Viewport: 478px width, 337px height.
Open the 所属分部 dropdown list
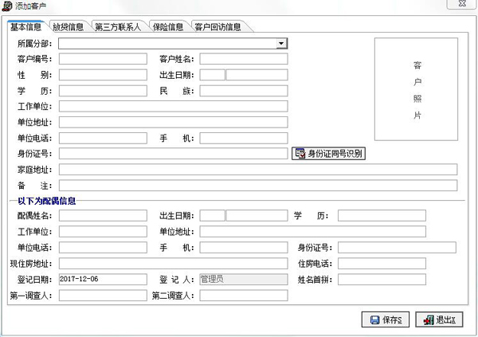pos(282,43)
